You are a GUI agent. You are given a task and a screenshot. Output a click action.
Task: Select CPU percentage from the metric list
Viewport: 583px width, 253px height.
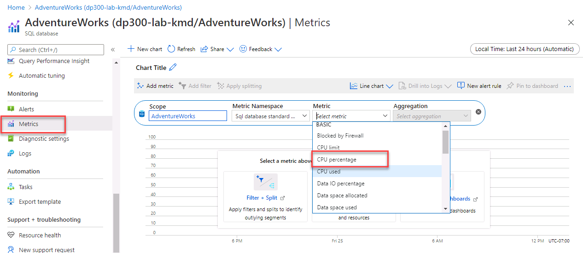337,160
